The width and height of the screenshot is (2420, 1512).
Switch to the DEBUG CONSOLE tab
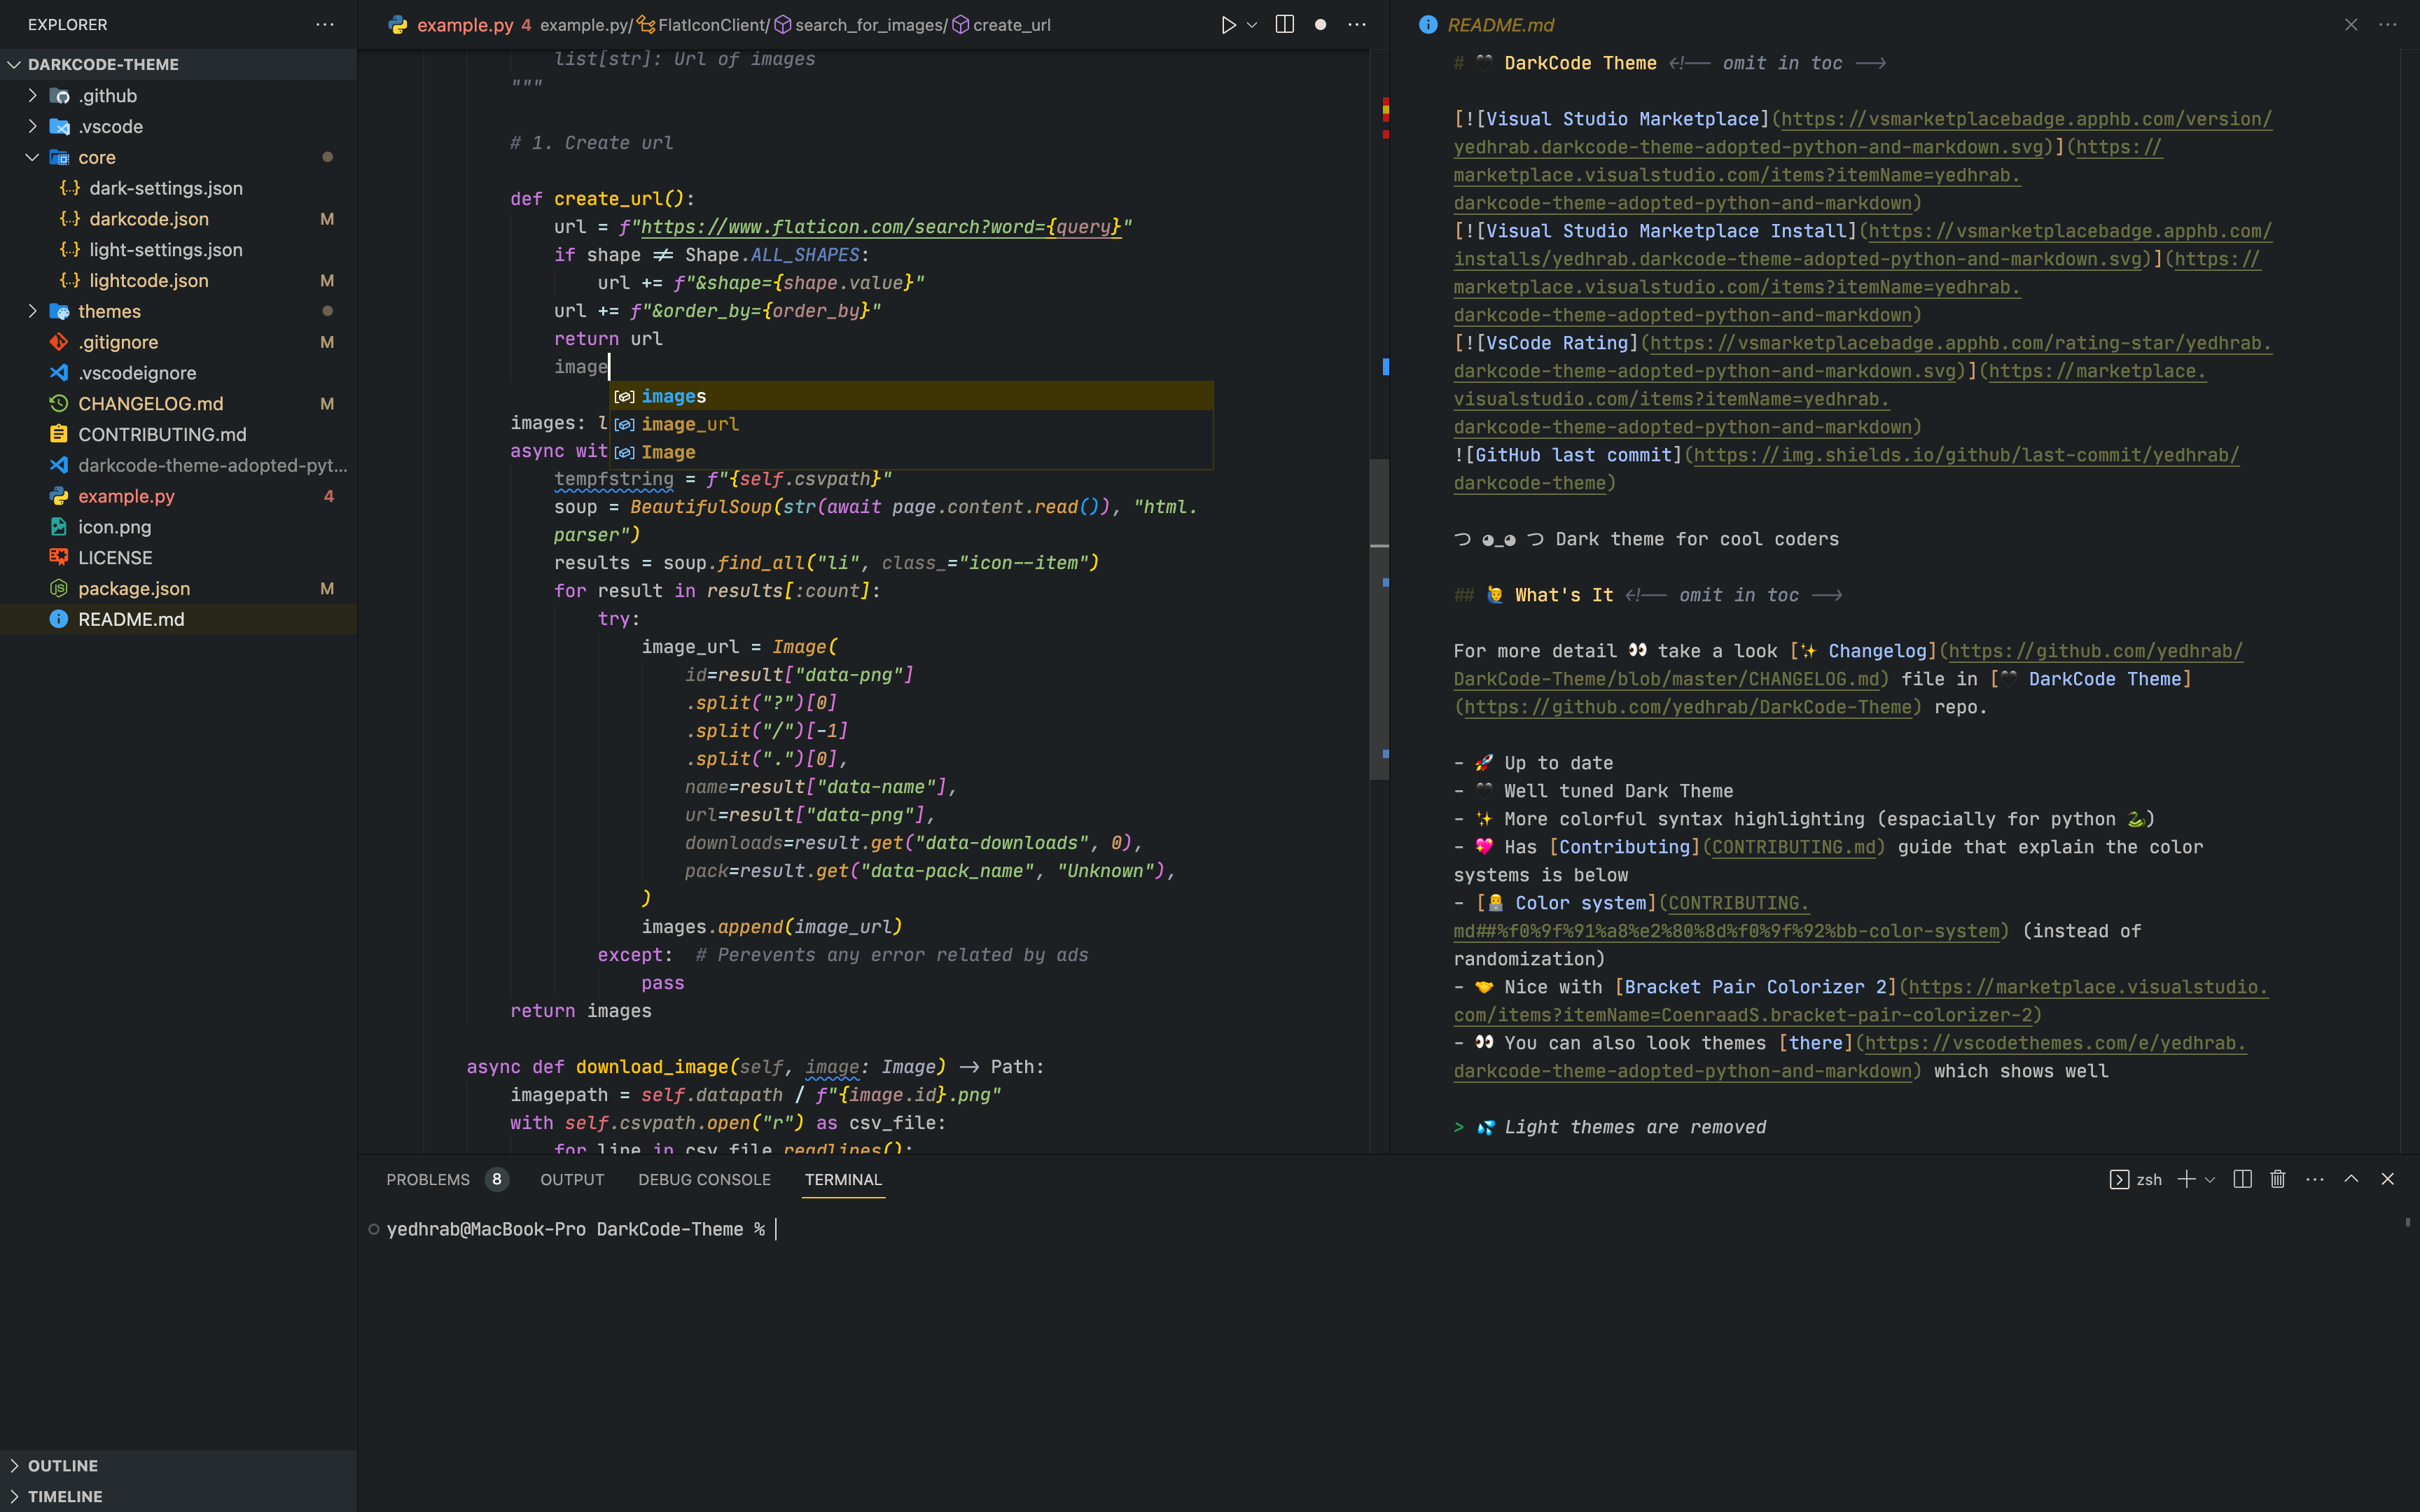[704, 1179]
